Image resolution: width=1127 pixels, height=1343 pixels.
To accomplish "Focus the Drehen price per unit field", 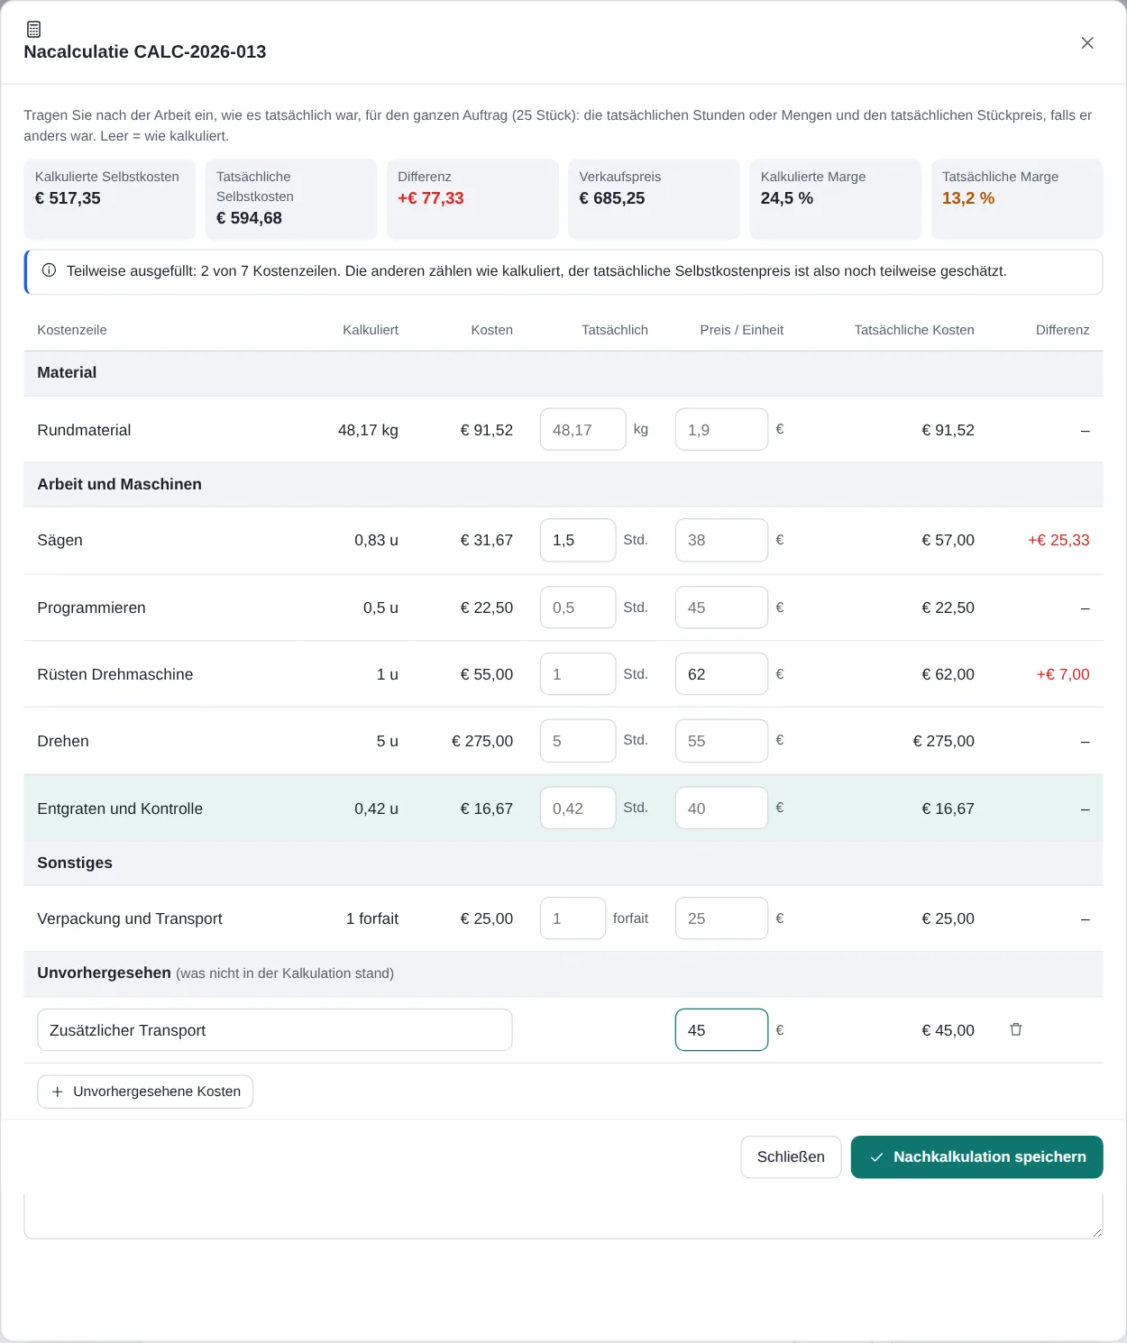I will 721,741.
